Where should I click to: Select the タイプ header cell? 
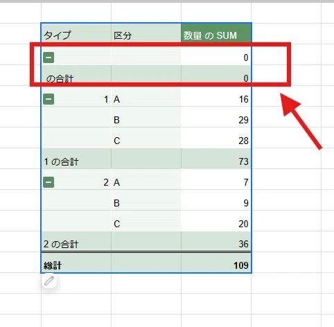(76, 33)
